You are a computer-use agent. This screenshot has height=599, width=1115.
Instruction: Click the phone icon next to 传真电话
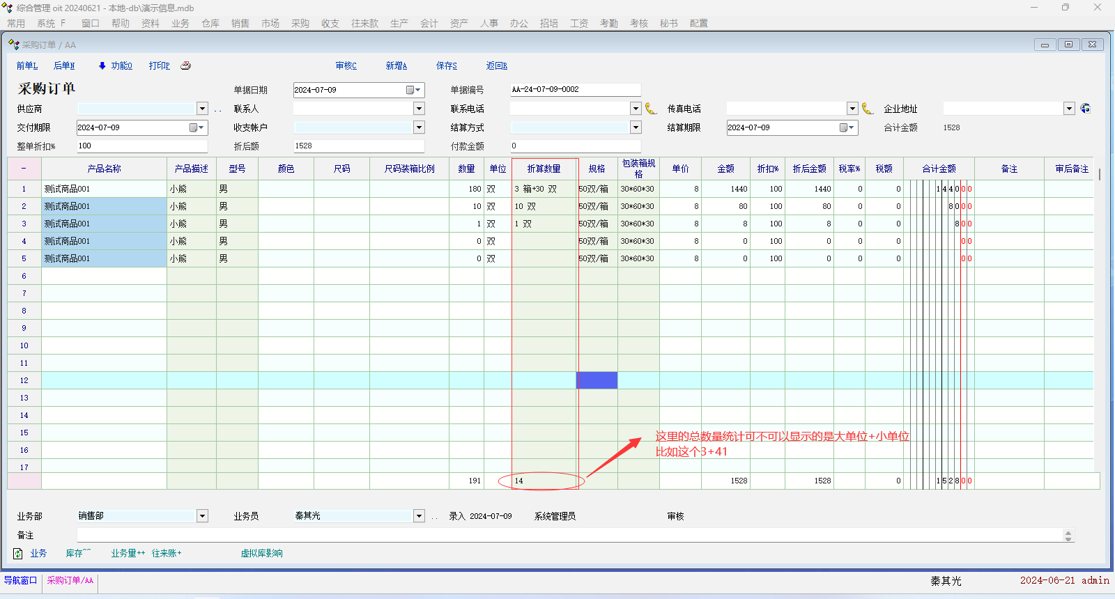coord(868,109)
